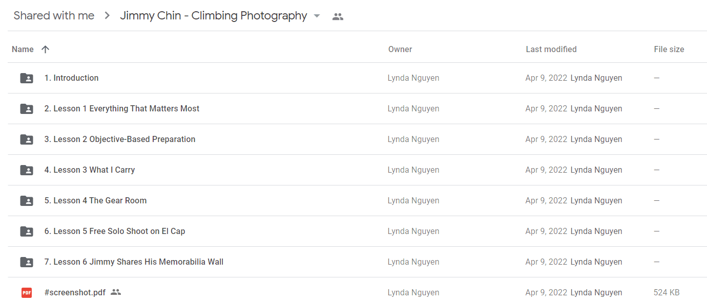
Task: Click the shared people icon beside folder title
Action: point(338,16)
